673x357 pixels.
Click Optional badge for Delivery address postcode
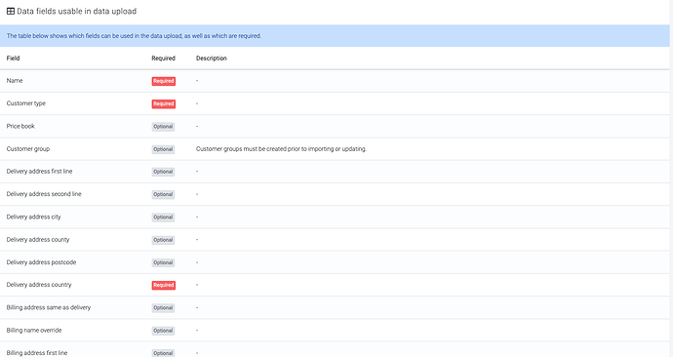(163, 262)
